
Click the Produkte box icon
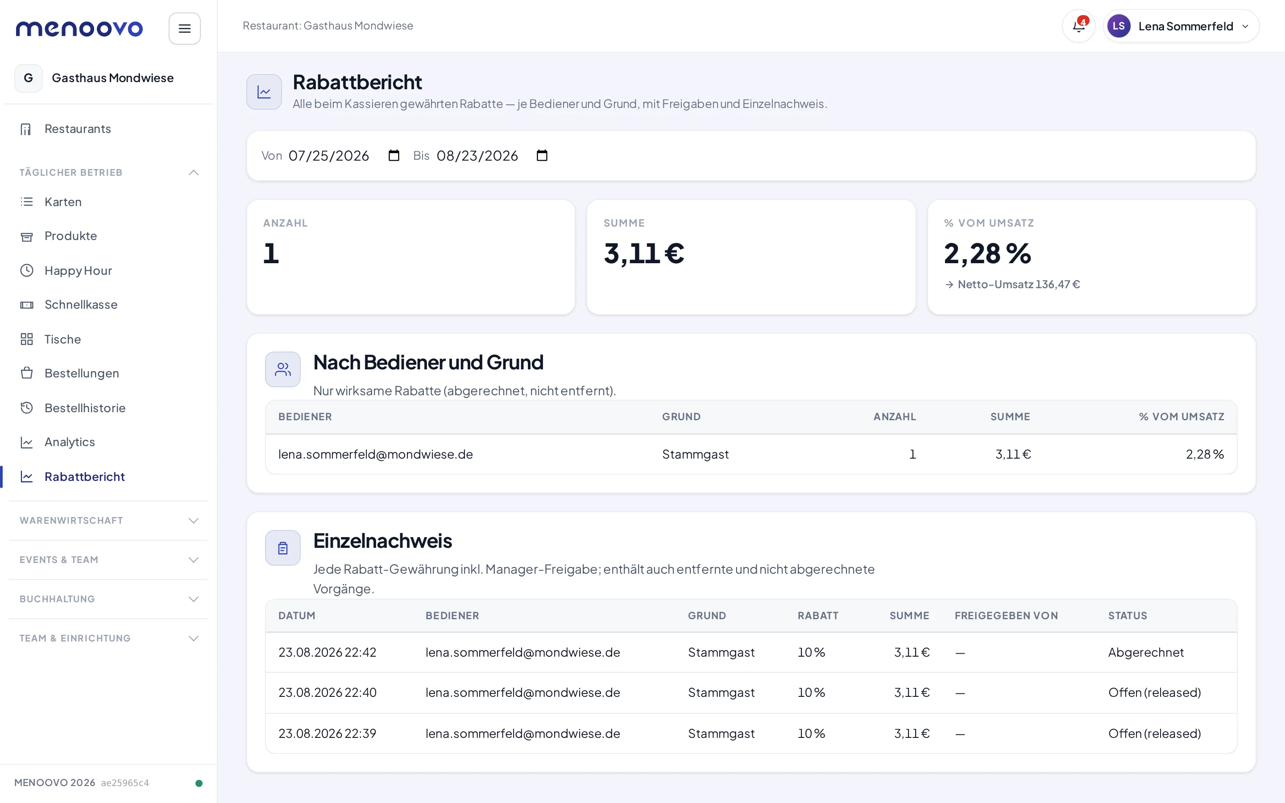(x=27, y=236)
